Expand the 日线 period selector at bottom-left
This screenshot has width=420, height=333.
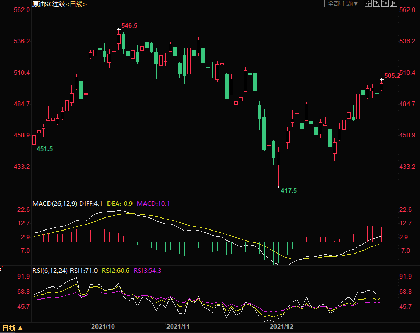coord(13,328)
